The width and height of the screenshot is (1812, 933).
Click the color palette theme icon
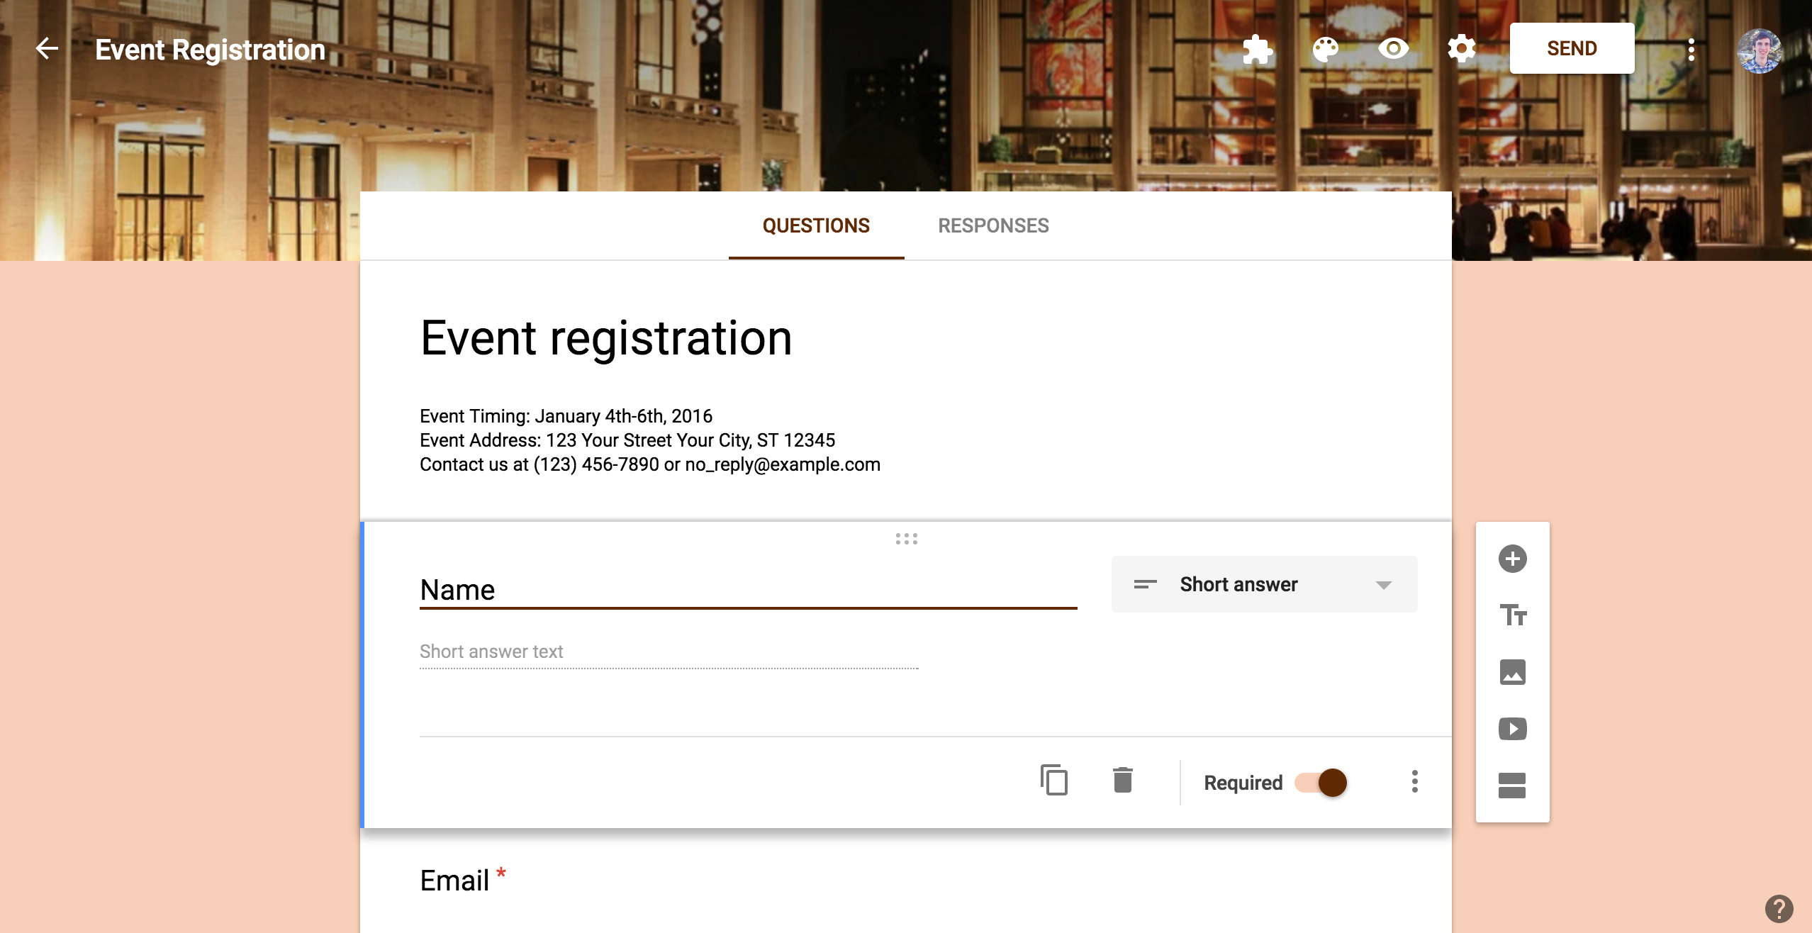coord(1324,48)
